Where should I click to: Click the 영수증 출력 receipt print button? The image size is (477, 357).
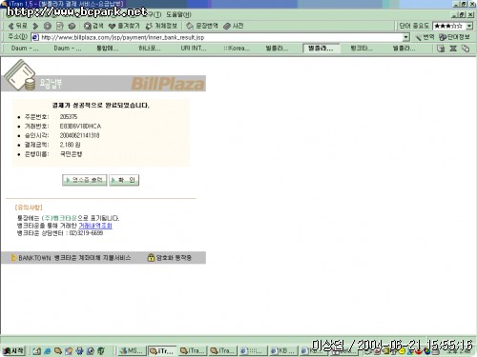[x=85, y=180]
